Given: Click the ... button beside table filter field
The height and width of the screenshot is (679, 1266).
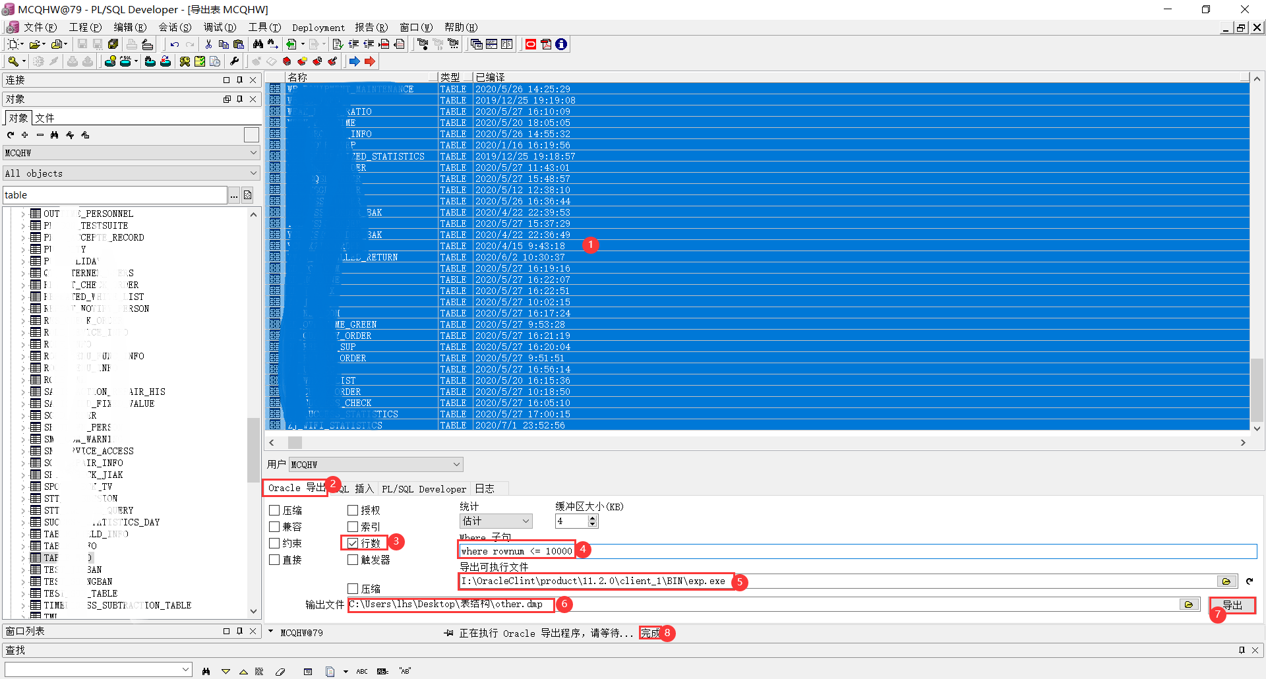Looking at the screenshot, I should (x=234, y=195).
